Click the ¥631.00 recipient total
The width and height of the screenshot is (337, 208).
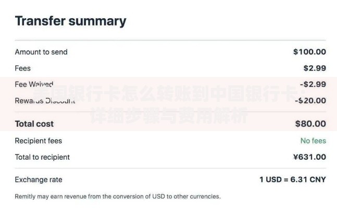(309, 157)
